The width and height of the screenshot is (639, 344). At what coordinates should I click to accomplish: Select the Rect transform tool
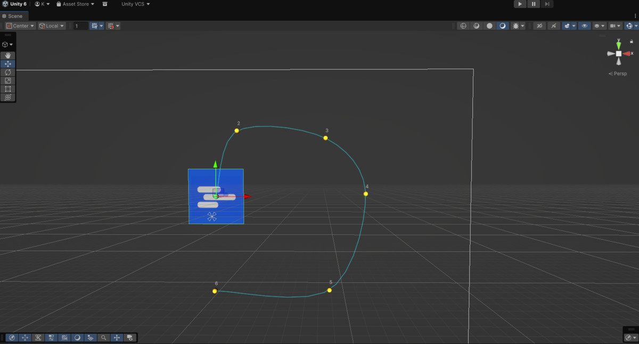click(8, 89)
